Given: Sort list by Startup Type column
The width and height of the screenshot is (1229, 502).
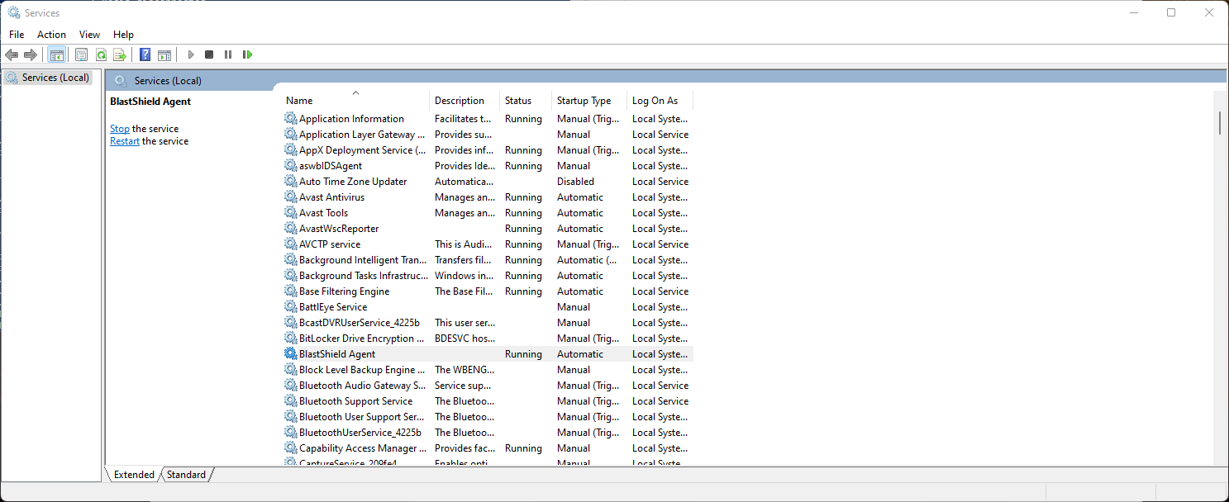Looking at the screenshot, I should point(584,101).
